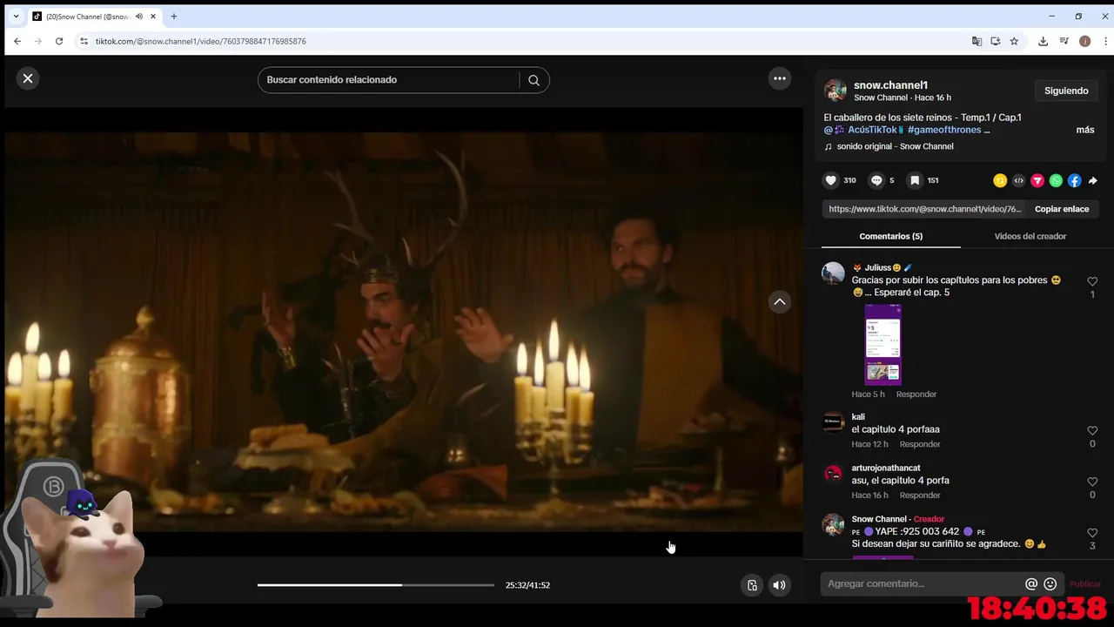1114x627 pixels.
Task: Open the Chrome profile avatar
Action: point(1084,41)
